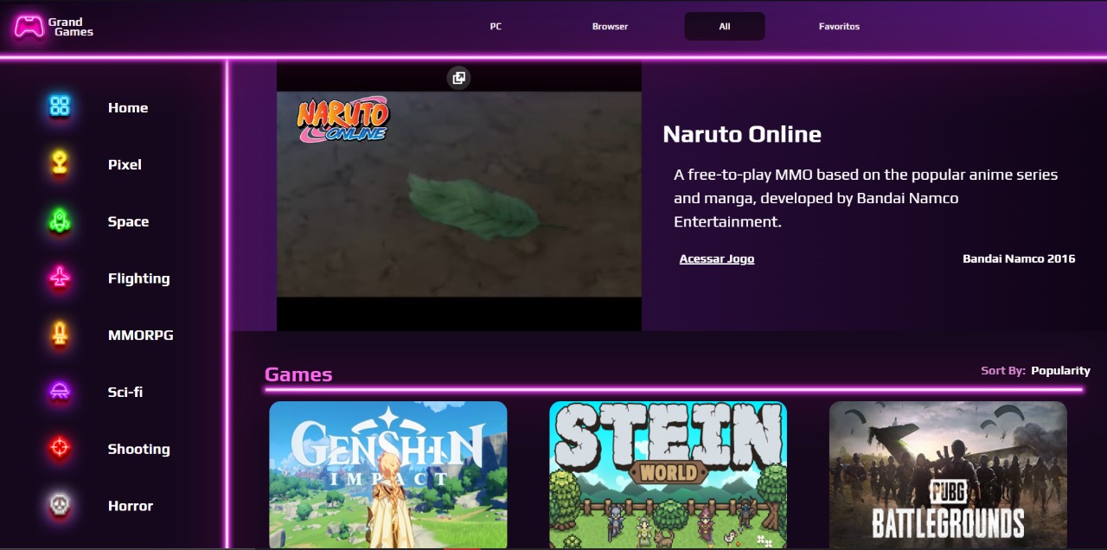Click the Acessar Jogo link

click(x=717, y=259)
